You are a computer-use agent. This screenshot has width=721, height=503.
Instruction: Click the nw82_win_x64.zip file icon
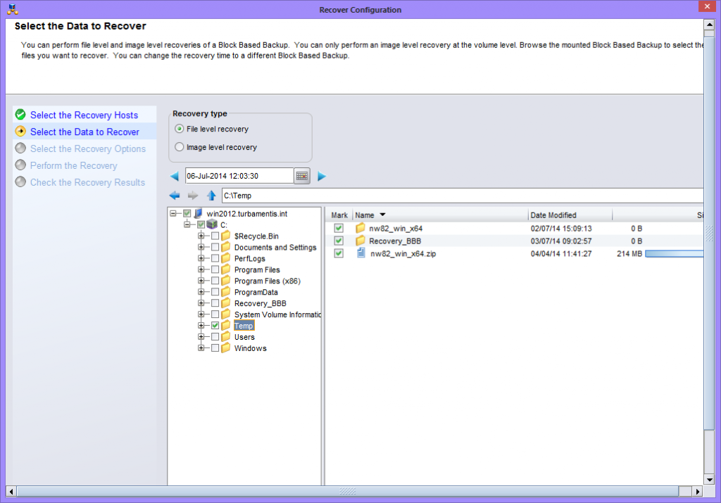point(359,253)
